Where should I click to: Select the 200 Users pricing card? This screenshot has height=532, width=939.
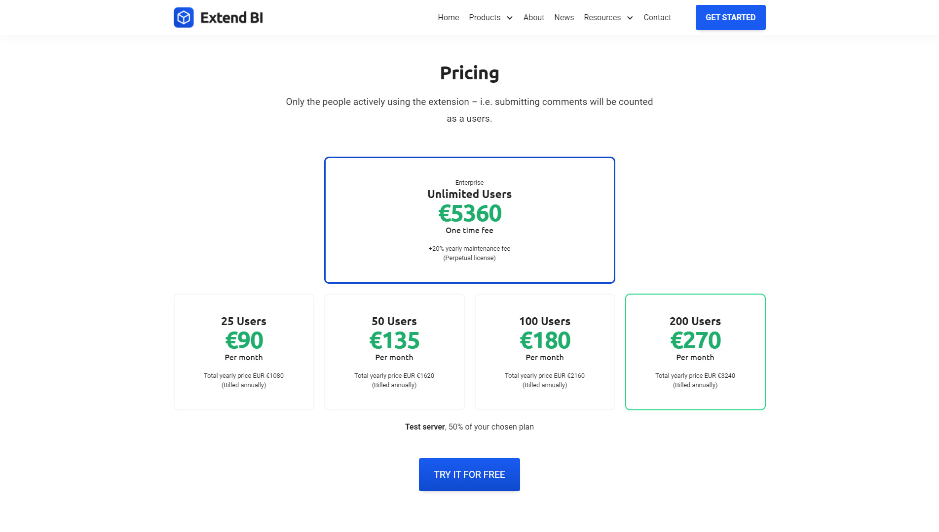(x=695, y=352)
